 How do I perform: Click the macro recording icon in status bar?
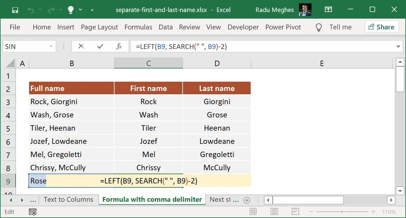(x=32, y=212)
